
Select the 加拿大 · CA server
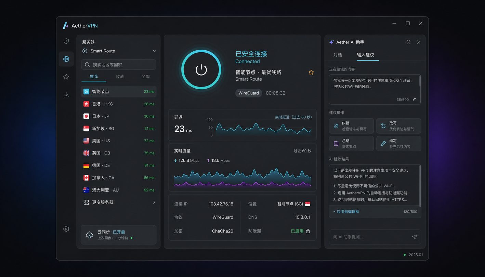[119, 178]
